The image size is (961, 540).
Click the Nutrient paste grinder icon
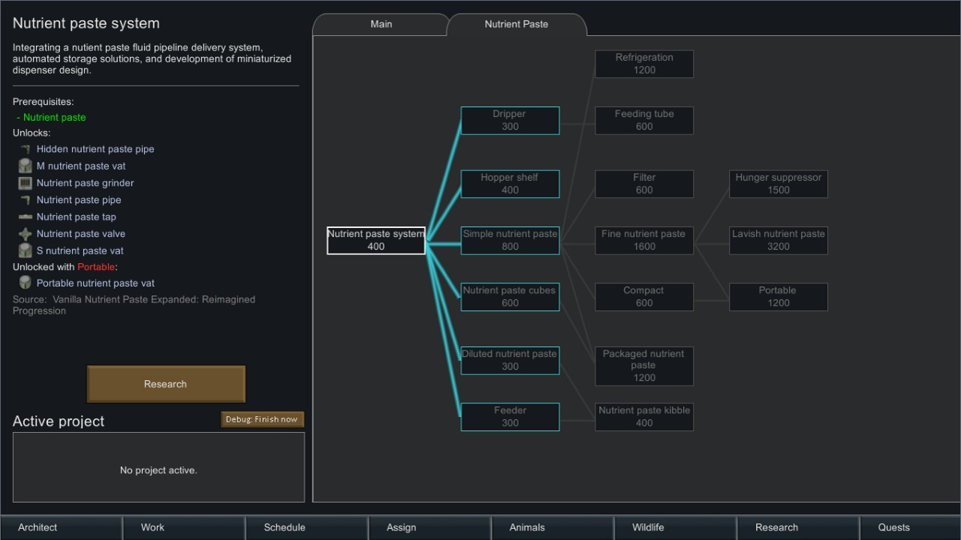[x=26, y=183]
